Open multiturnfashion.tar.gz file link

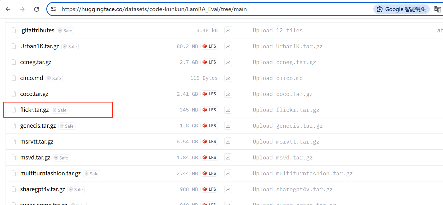[x=50, y=173]
